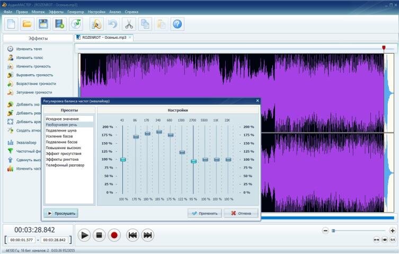This screenshot has height=254, width=399.
Task: Click the blue up-arrow pitch shift icon
Action: [x=10, y=160]
